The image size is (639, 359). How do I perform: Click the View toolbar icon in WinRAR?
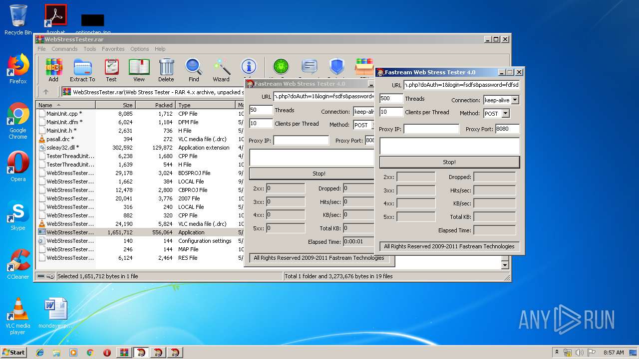click(x=139, y=70)
